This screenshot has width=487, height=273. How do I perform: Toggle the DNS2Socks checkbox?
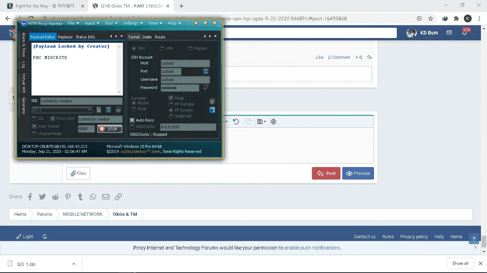[132, 127]
